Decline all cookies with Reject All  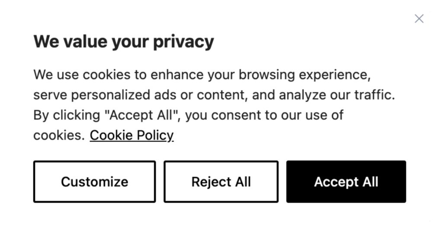221,182
